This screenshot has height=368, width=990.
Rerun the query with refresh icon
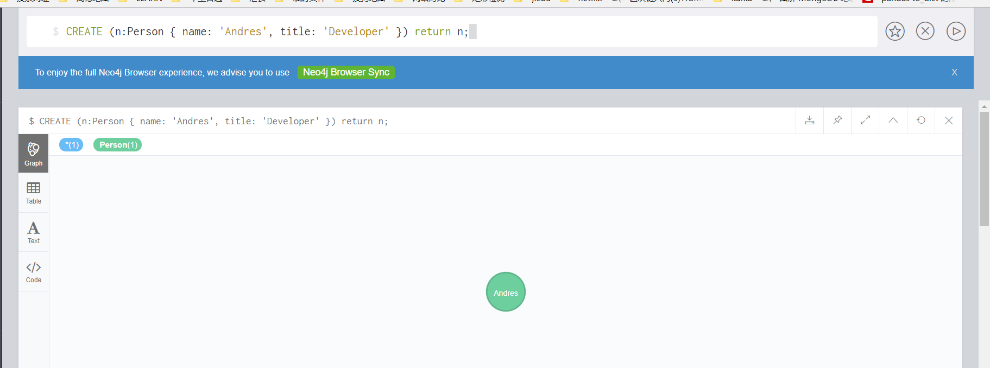[x=921, y=120]
